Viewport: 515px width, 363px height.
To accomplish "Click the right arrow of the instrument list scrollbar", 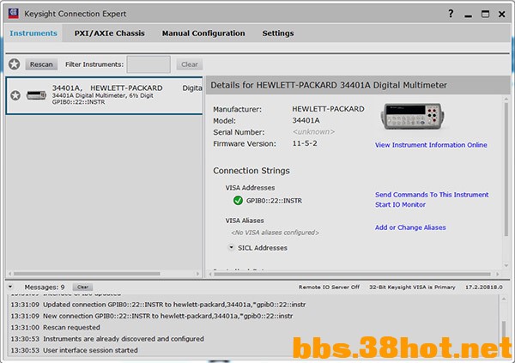I will tap(197, 273).
